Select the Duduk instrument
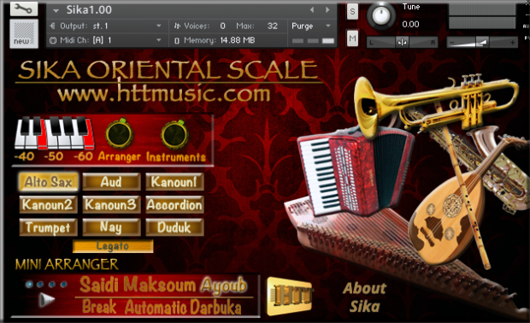 174,227
